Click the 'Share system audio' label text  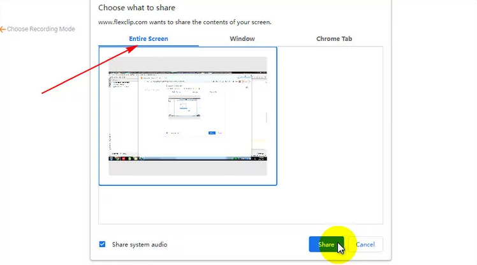coord(140,245)
